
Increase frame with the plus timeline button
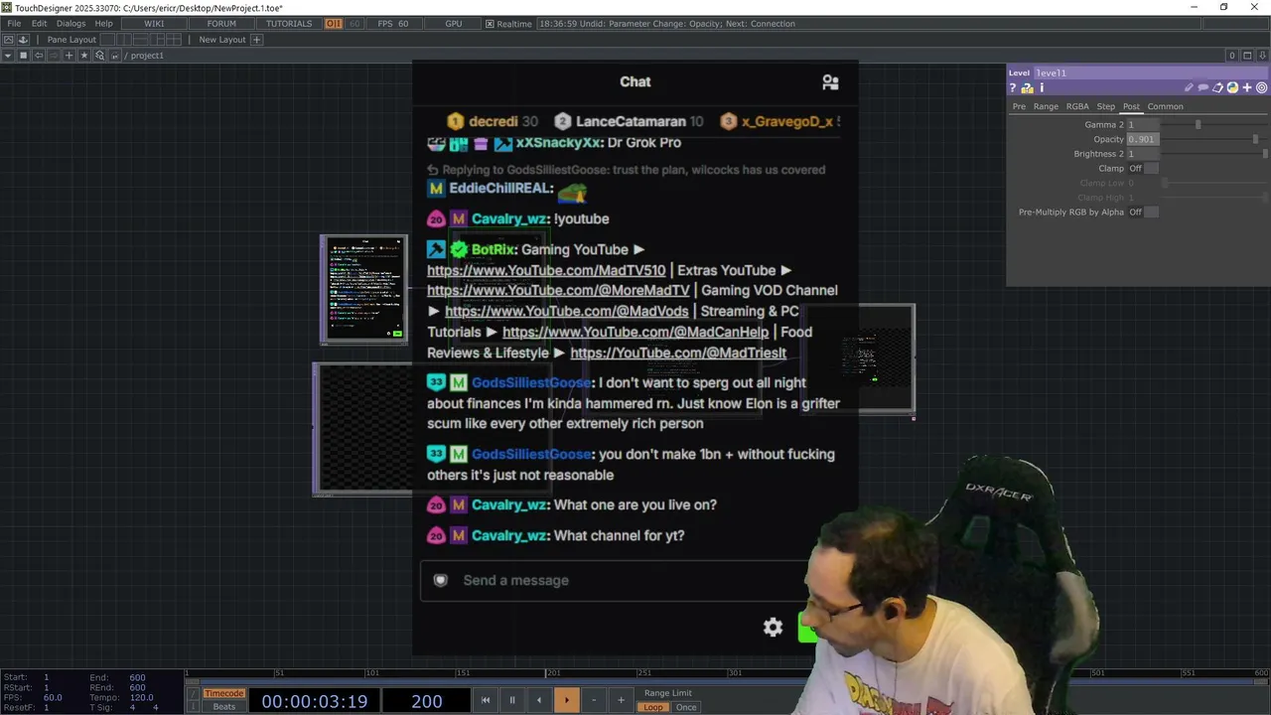point(621,700)
